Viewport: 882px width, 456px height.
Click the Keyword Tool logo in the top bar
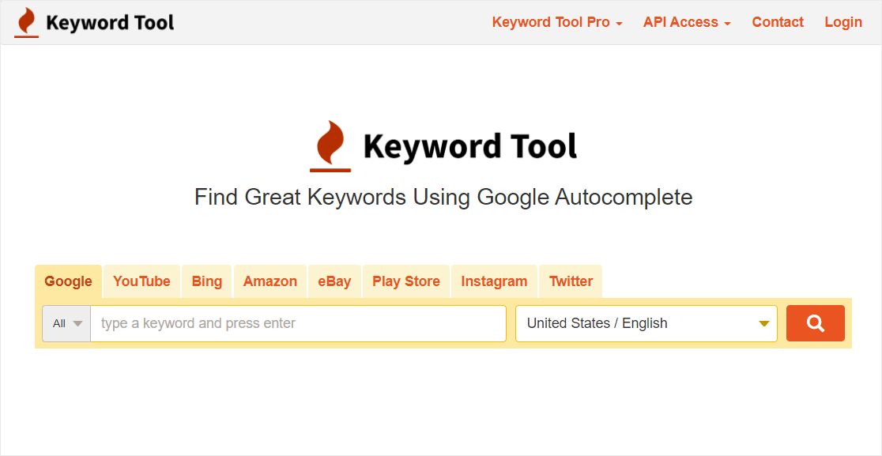94,22
